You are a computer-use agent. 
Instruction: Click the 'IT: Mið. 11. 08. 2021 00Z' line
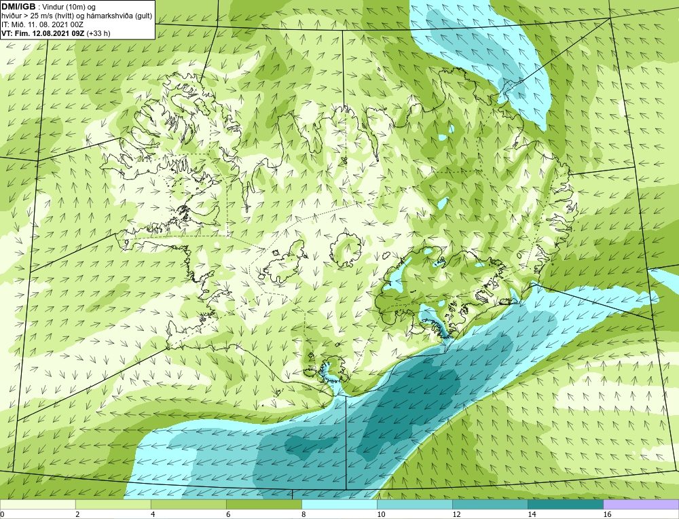(x=42, y=24)
